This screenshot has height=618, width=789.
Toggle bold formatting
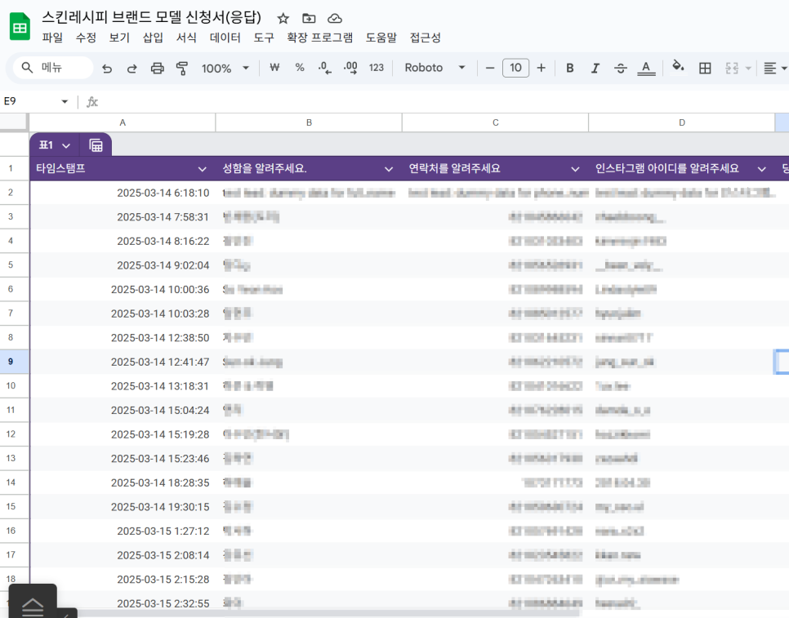pos(570,68)
